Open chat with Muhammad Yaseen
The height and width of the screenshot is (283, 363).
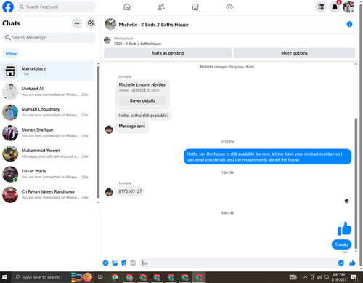(x=47, y=154)
